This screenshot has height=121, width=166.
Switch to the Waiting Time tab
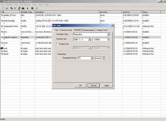[x=101, y=30]
